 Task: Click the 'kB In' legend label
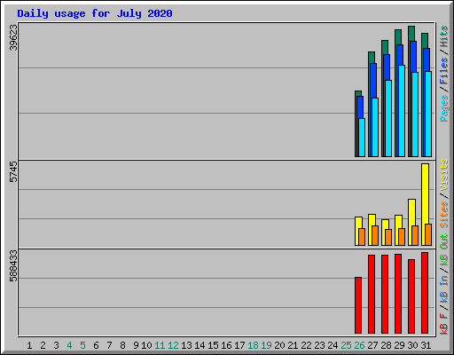tap(444, 288)
